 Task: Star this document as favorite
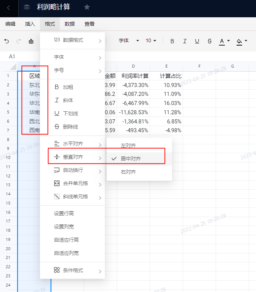coord(87,7)
